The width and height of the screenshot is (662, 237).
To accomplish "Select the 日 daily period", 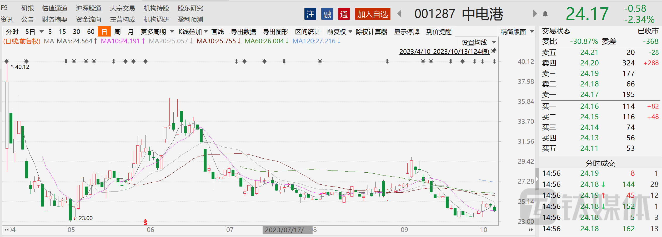I will 104,32.
